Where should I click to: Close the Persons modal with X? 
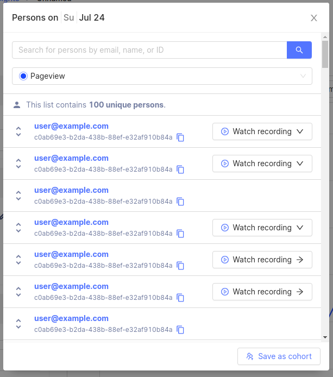pos(314,18)
